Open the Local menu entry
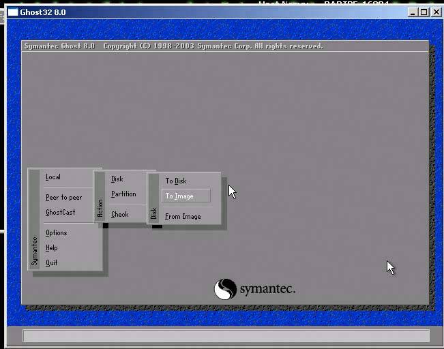 53,177
